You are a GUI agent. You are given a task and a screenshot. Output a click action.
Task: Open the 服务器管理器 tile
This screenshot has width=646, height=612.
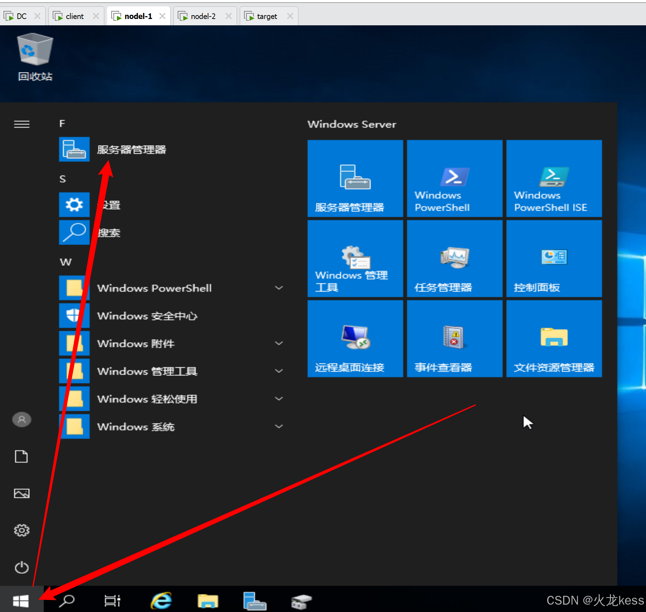[x=355, y=179]
